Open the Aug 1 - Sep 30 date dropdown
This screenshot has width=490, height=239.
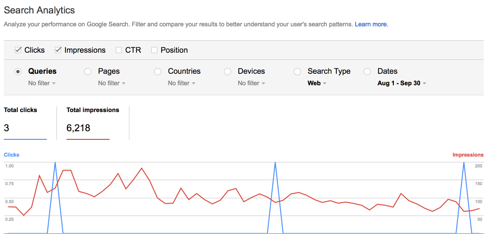(402, 83)
